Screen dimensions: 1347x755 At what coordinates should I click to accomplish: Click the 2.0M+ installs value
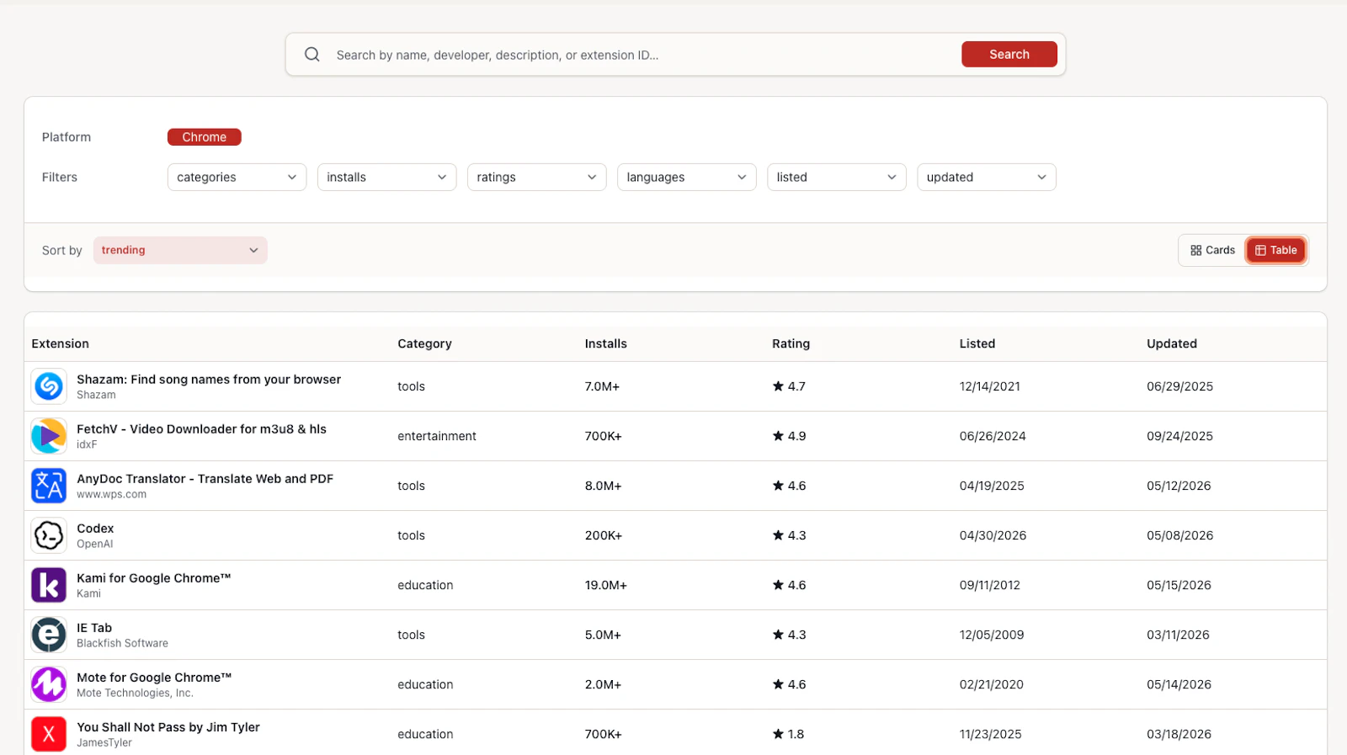[604, 684]
